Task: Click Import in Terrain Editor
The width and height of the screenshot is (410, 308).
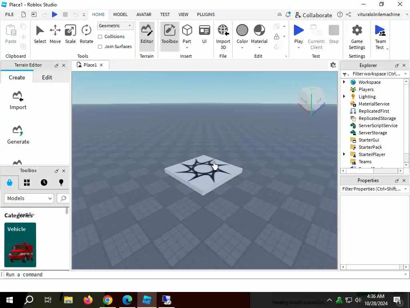Action: (x=18, y=101)
